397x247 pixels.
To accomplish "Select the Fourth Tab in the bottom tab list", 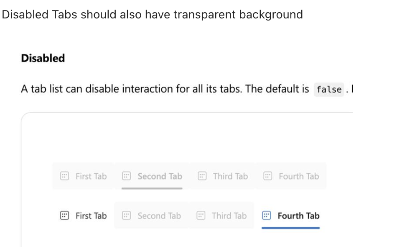I will tap(290, 216).
